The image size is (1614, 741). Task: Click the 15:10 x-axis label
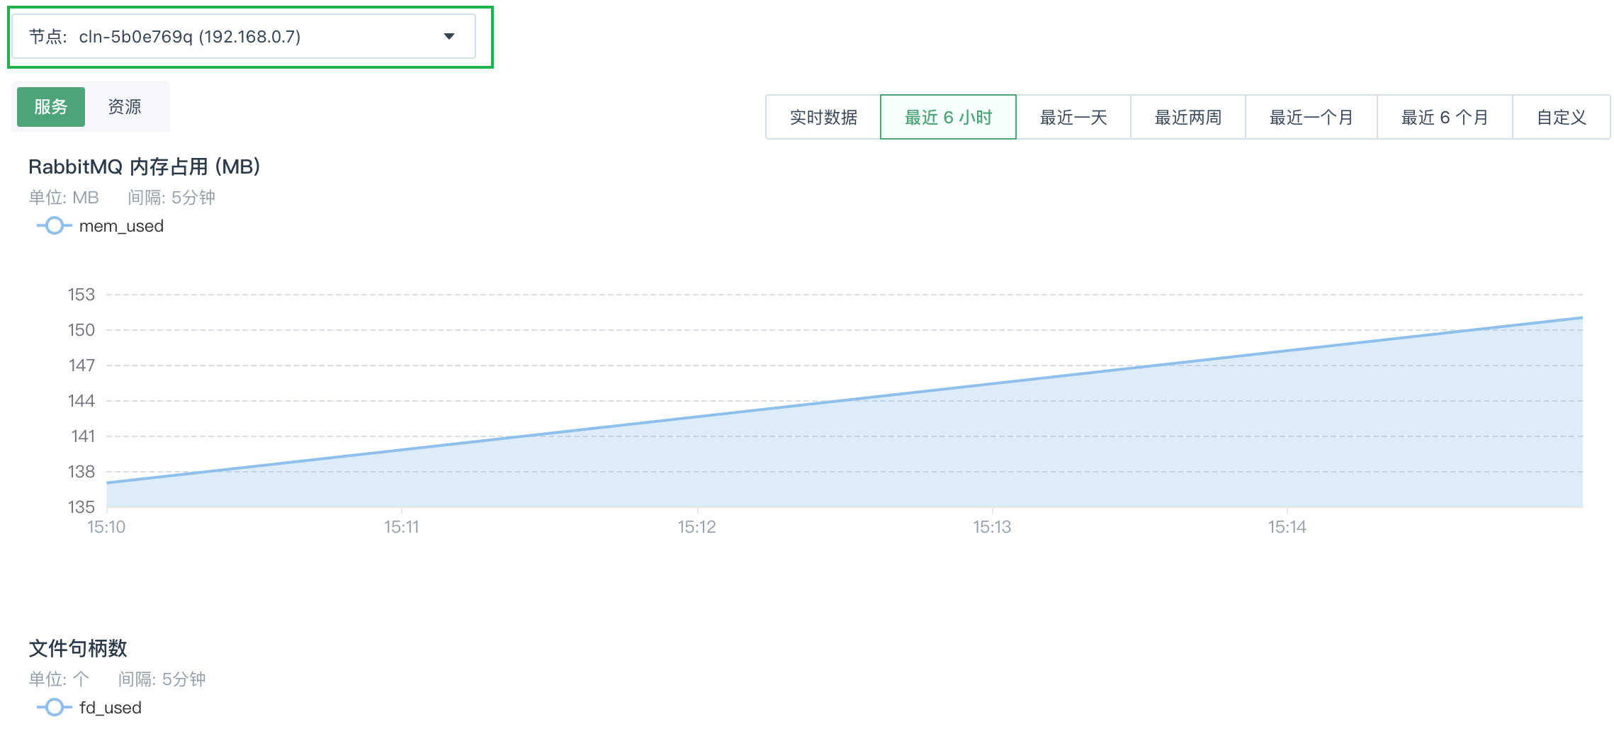click(x=106, y=527)
